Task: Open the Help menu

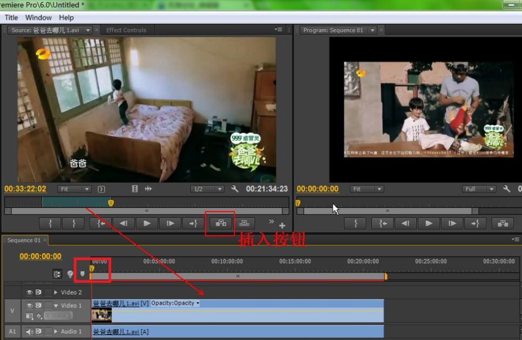Action: point(66,18)
